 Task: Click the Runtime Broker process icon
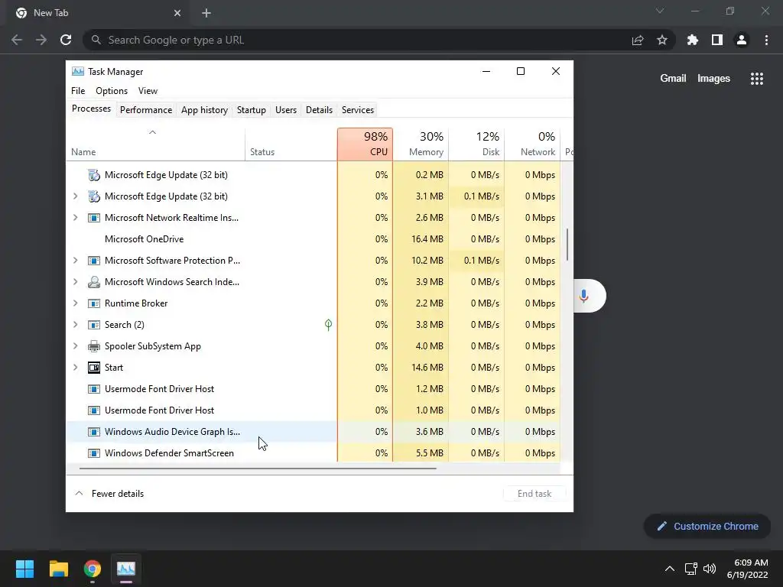click(x=94, y=303)
